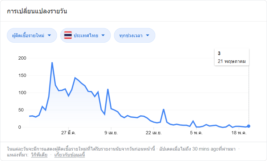Open the เกี่ยวกับข้อมูลนี้ link

(70, 155)
